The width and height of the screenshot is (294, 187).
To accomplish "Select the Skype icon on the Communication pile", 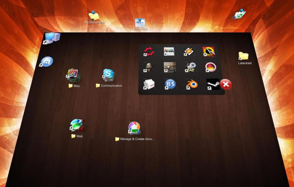I will click(x=108, y=75).
